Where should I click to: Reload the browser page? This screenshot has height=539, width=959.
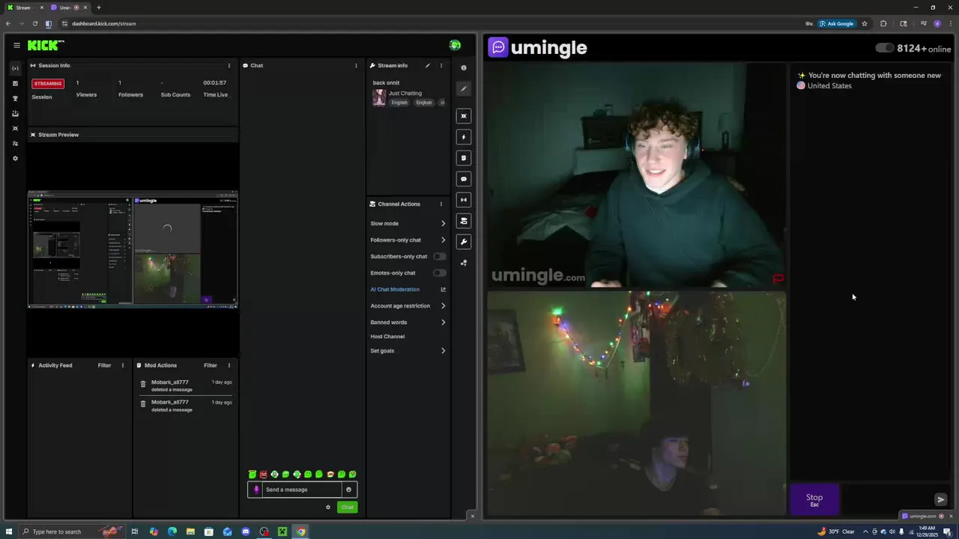tap(34, 23)
